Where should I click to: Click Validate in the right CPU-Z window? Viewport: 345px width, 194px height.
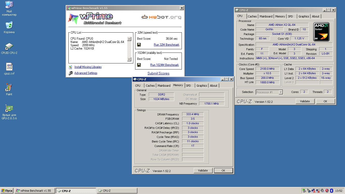pyautogui.click(x=305, y=101)
